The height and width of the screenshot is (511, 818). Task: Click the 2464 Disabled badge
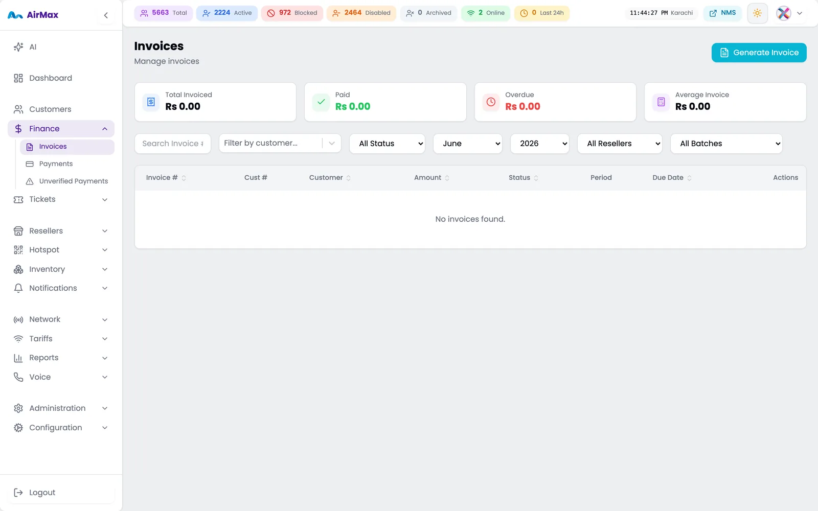361,13
